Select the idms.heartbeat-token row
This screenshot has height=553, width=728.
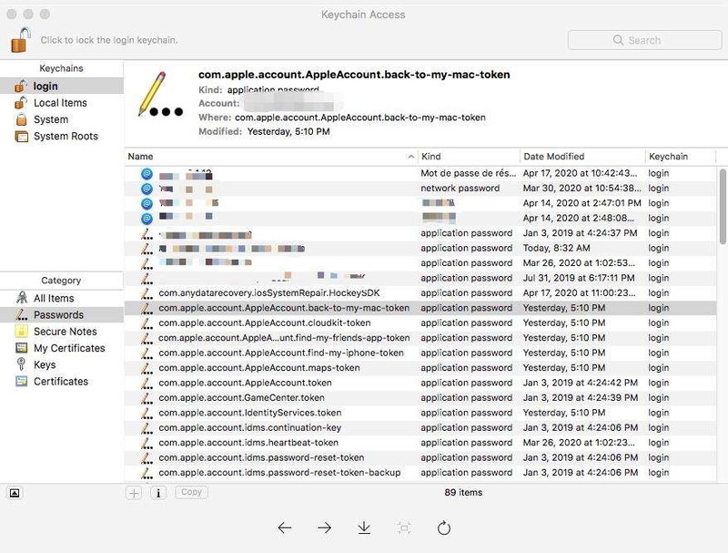pyautogui.click(x=420, y=443)
